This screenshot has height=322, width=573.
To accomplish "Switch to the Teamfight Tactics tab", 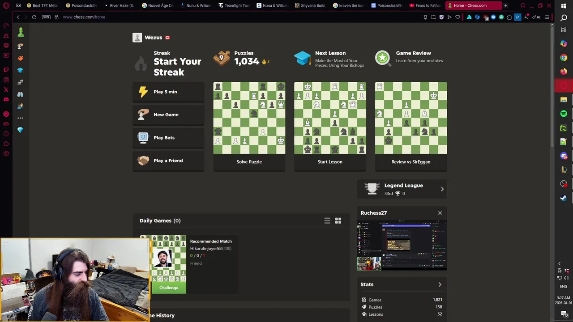I will [234, 5].
